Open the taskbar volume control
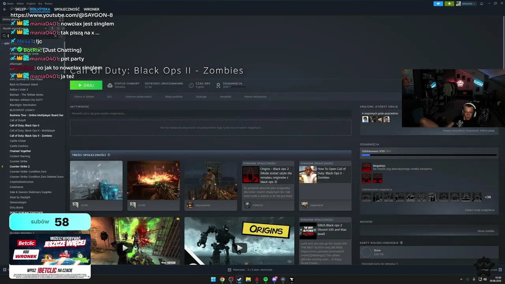The image size is (505, 284). [485, 279]
